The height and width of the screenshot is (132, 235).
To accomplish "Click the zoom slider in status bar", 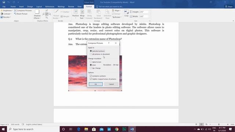I will [x=219, y=124].
